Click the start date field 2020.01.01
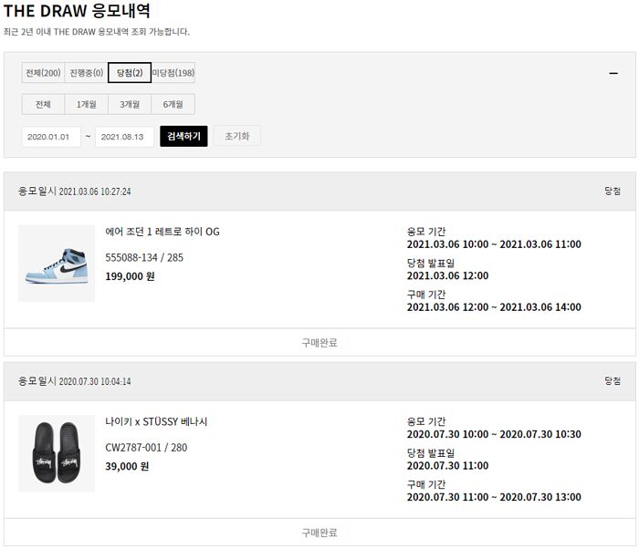 click(x=51, y=137)
